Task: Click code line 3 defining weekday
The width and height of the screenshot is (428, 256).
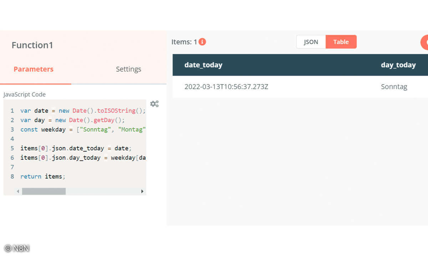Action: point(83,129)
